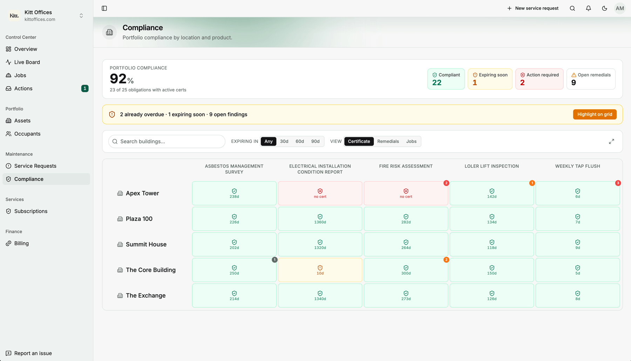Open the search icon in top bar
This screenshot has height=361, width=631.
[572, 8]
